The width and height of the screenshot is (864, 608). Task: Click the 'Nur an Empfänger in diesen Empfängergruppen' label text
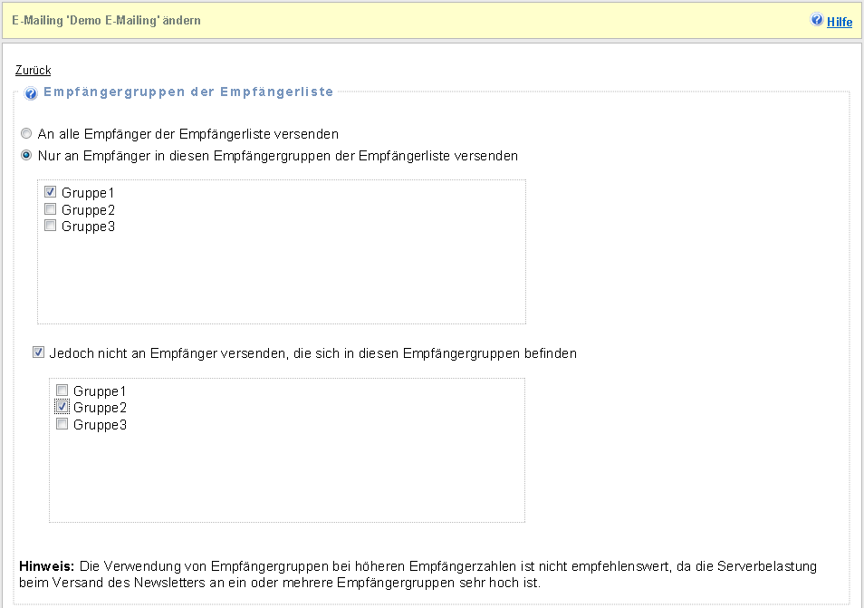coord(277,156)
